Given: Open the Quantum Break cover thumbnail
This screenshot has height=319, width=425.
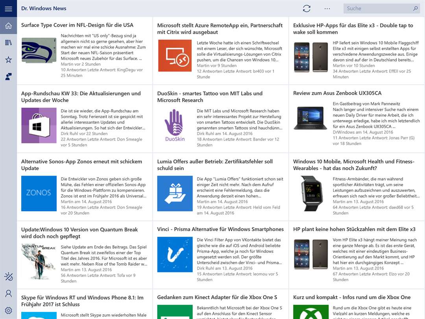Looking at the screenshot, I should coord(39,261).
